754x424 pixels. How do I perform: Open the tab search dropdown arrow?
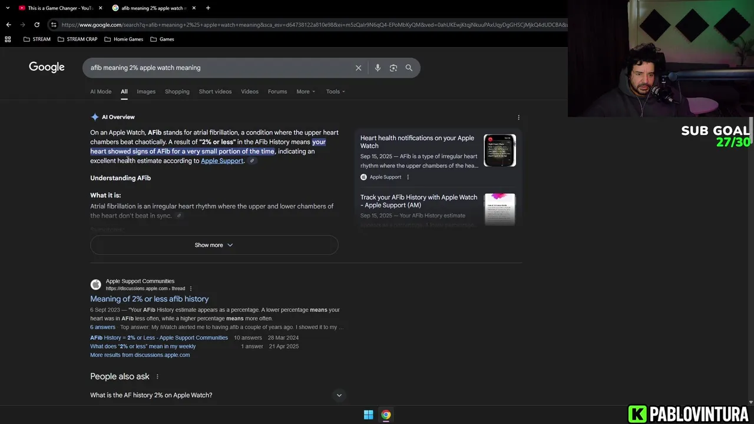(8, 8)
